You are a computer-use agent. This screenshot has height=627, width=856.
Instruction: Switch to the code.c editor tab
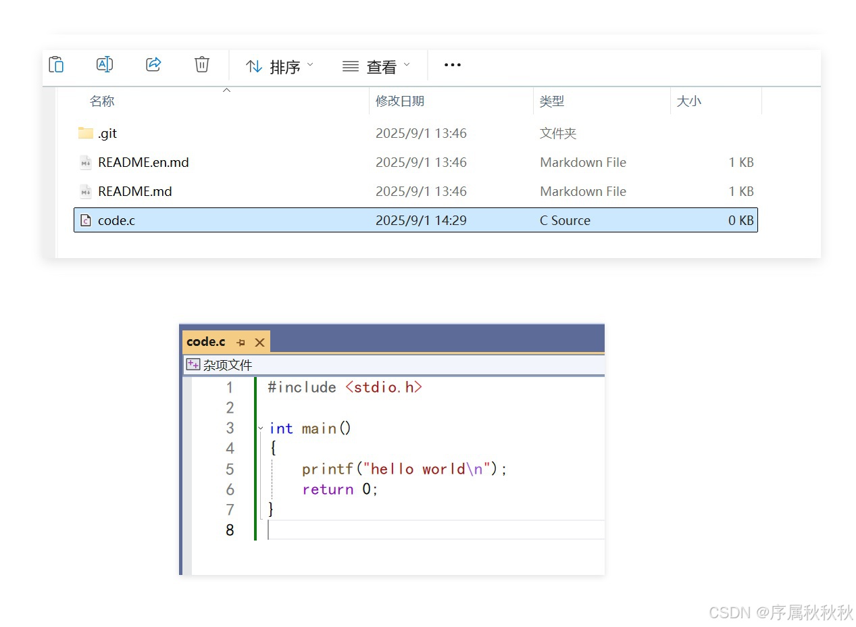[206, 342]
